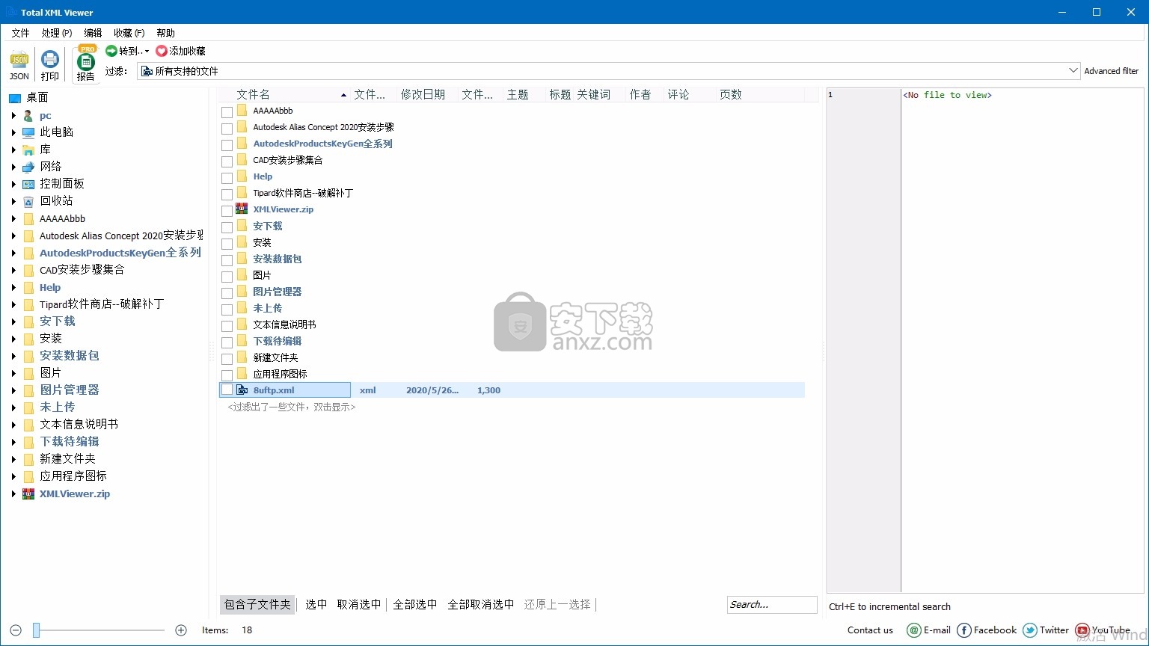Open the 编辑 menu
The height and width of the screenshot is (646, 1149).
(x=93, y=33)
